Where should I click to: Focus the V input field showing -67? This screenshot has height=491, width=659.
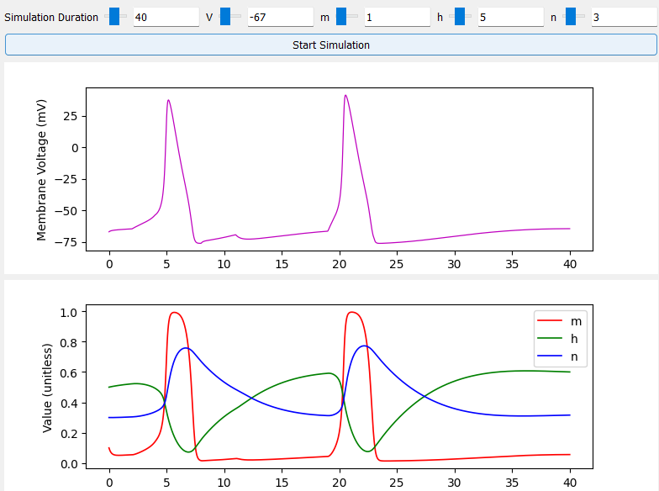pos(281,17)
